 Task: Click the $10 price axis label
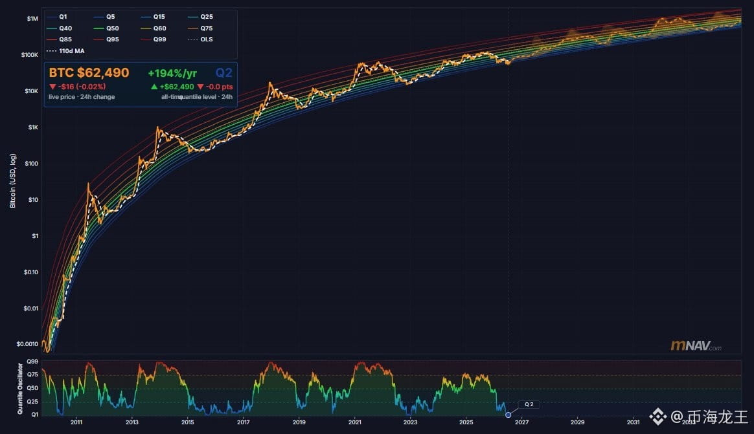pyautogui.click(x=32, y=200)
